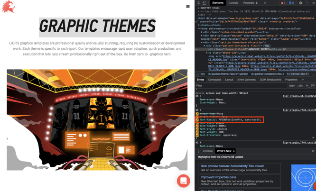The height and width of the screenshot is (191, 316).
Task: Expand the navbar w-nav div node
Action: (x=202, y=36)
